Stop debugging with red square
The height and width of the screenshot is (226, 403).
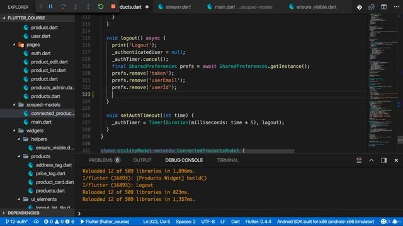tap(113, 6)
